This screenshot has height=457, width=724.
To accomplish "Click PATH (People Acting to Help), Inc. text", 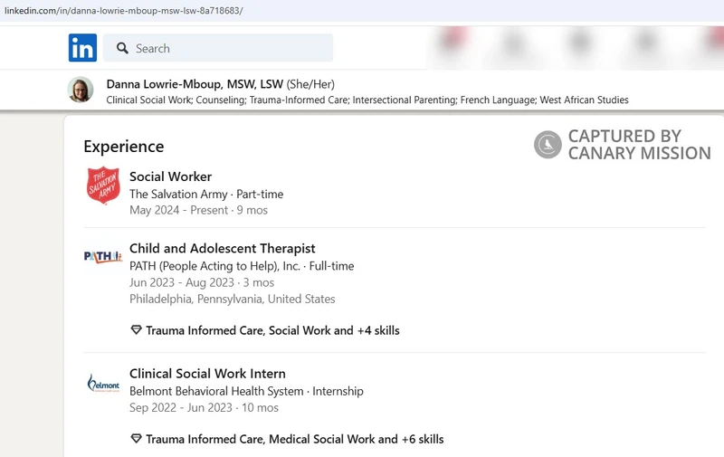I will (214, 266).
